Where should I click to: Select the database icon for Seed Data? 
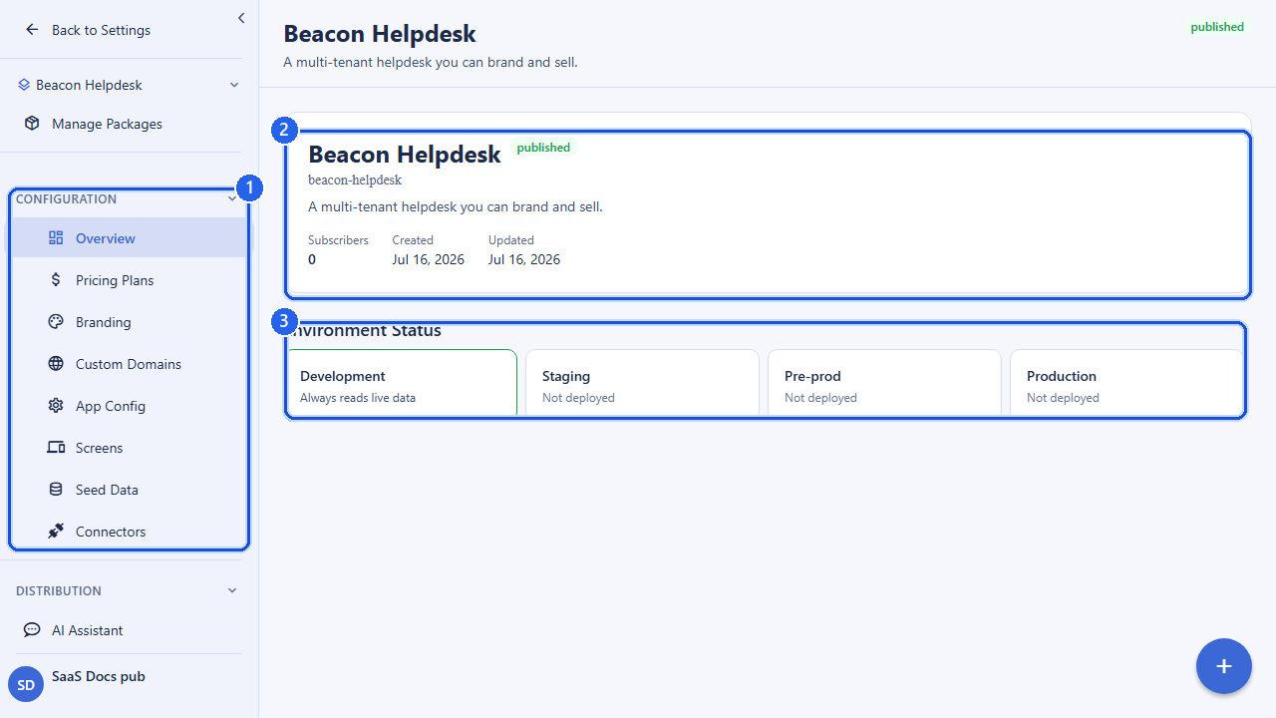pos(56,490)
